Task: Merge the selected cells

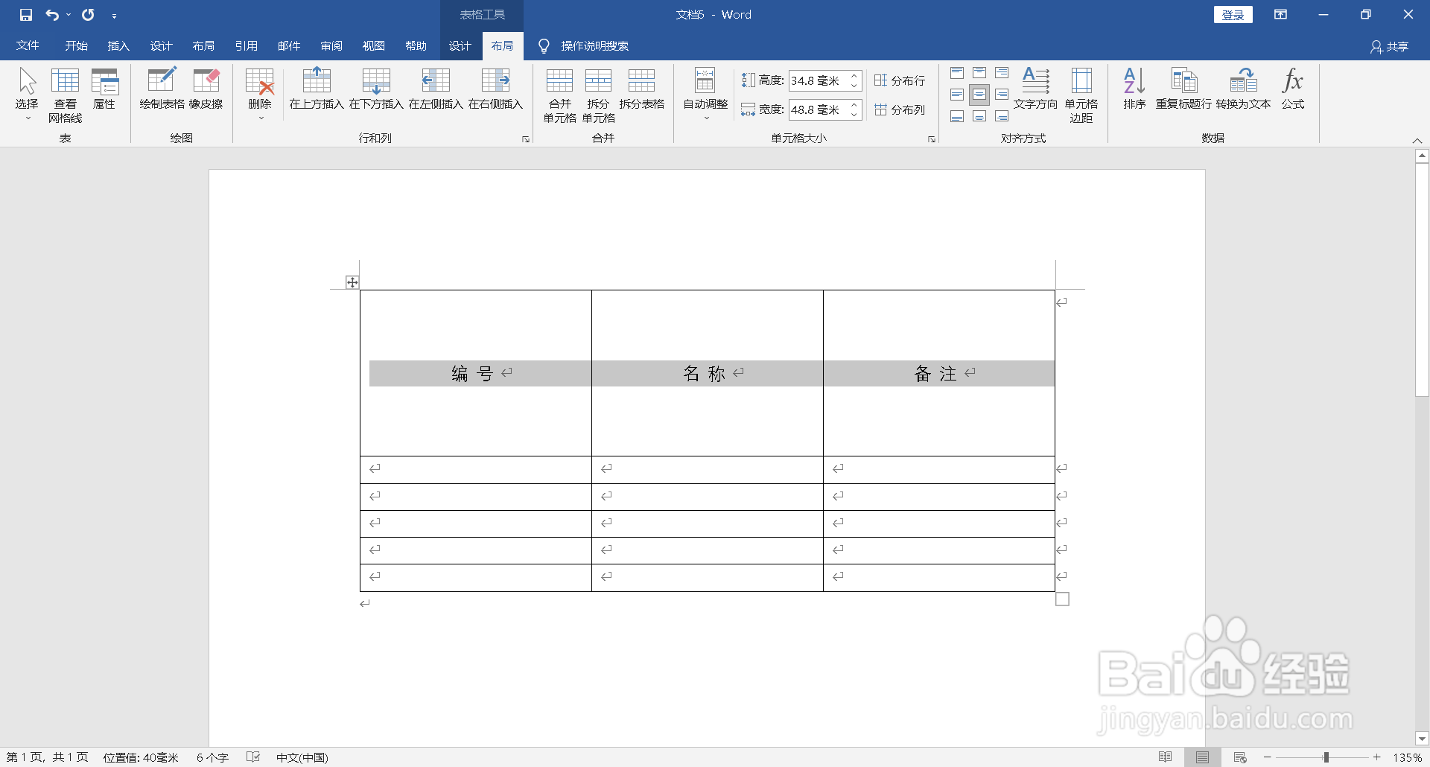Action: coord(559,95)
